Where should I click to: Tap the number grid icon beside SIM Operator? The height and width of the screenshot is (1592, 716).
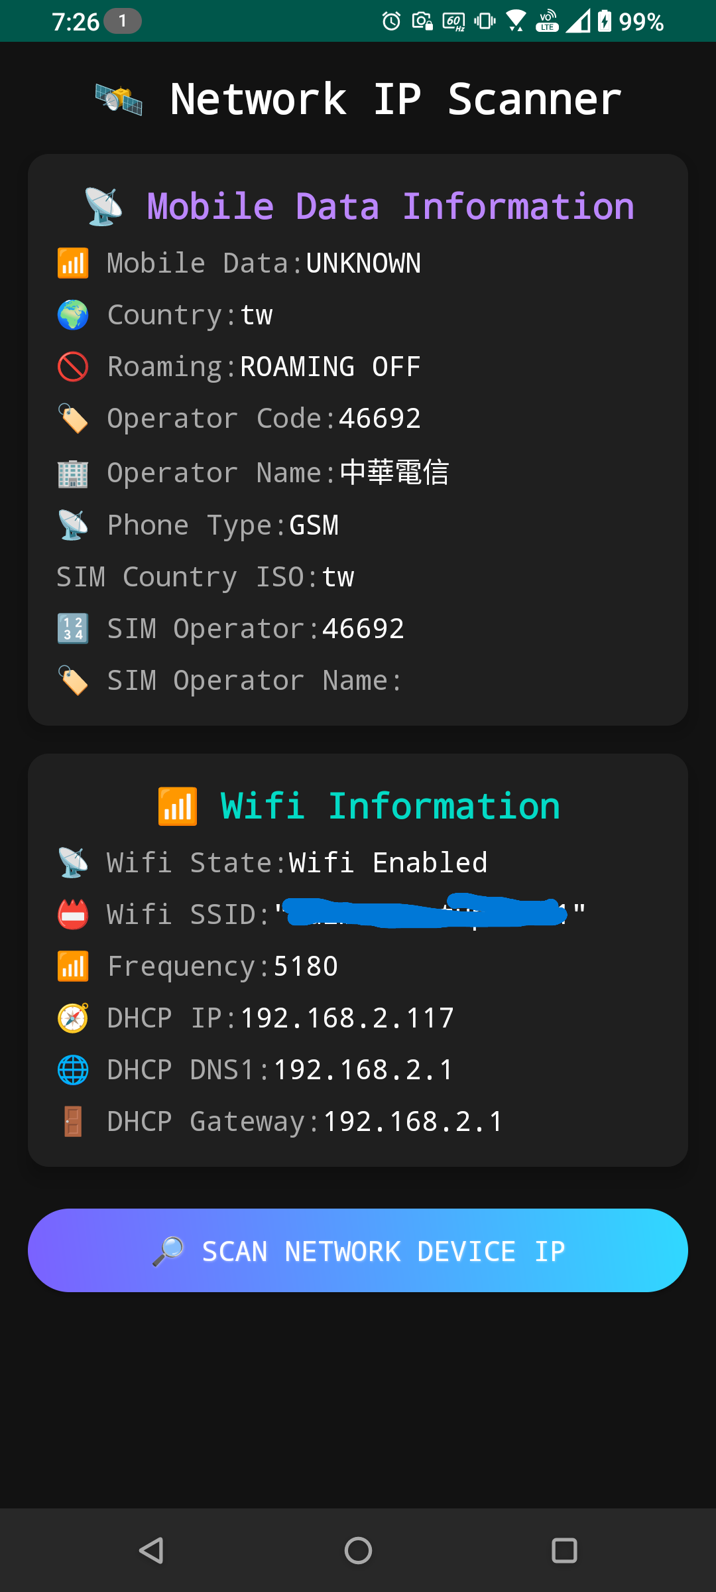click(x=73, y=629)
